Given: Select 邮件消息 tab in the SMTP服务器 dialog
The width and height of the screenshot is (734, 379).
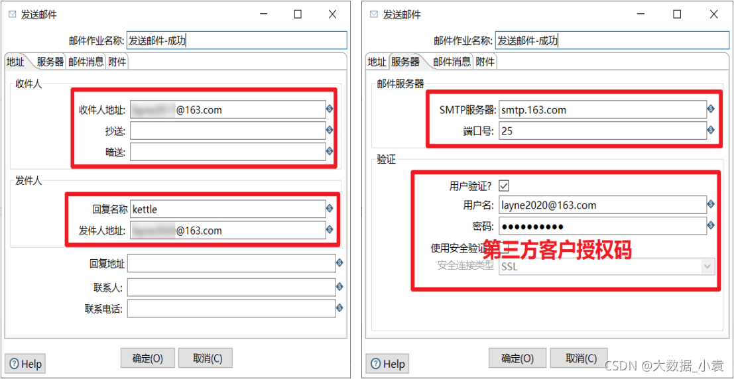Looking at the screenshot, I should (x=452, y=62).
